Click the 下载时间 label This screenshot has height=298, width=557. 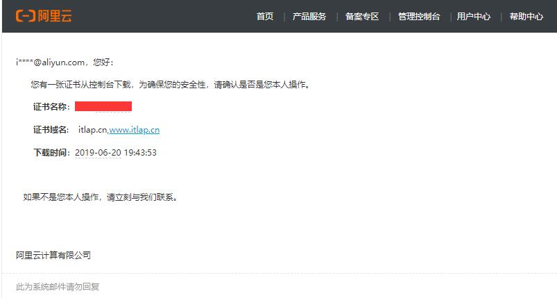coord(51,153)
